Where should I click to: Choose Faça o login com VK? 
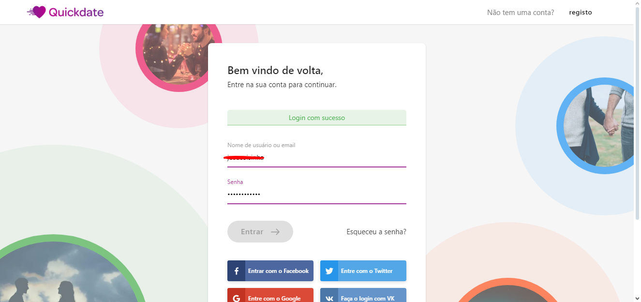tap(368, 298)
